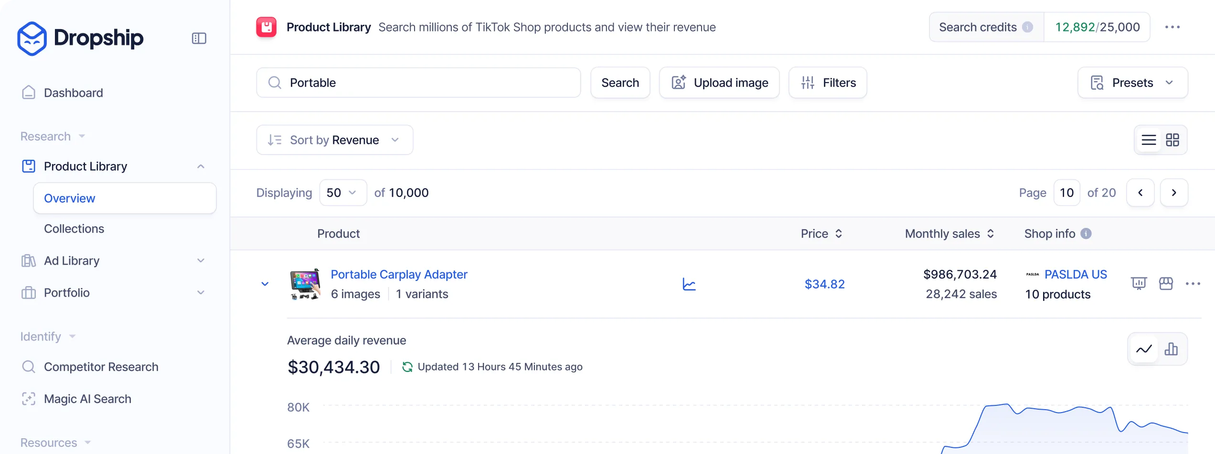Click the presentation analytics icon on the product row
Screen dimensions: 1215x454
point(1140,283)
